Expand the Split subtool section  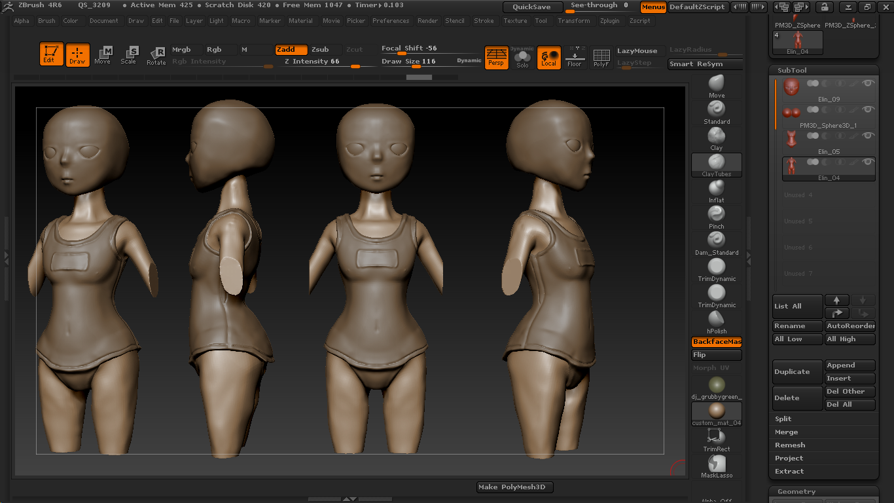coord(783,419)
